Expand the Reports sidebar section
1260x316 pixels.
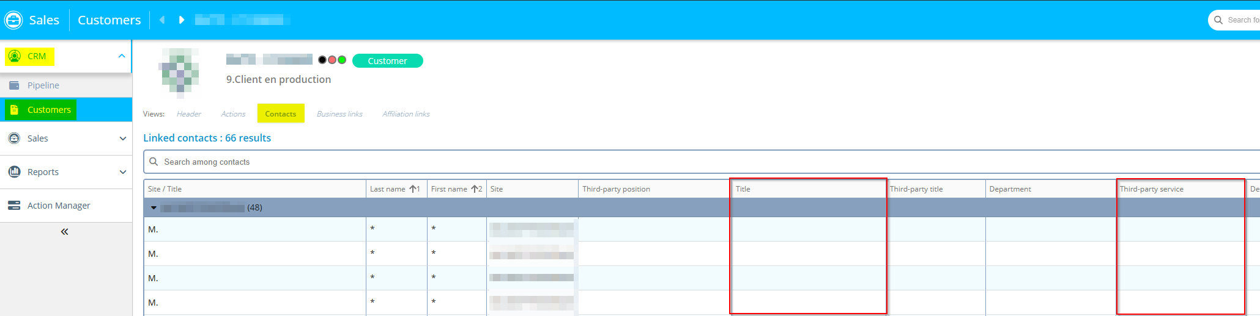(122, 172)
